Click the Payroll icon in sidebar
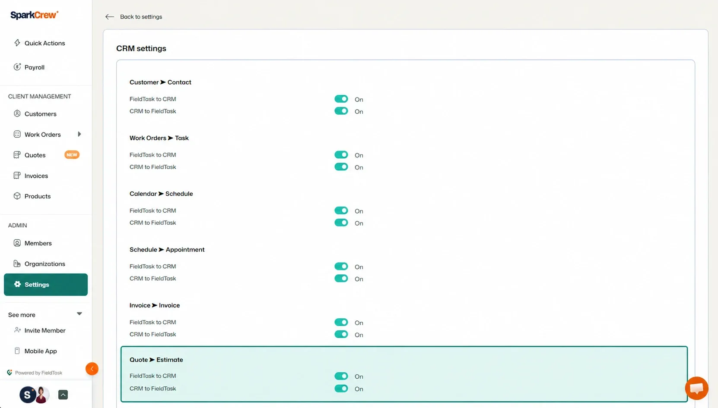Screen dimensions: 718x408 click(17, 67)
